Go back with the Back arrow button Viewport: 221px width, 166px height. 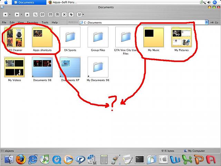coord(5,15)
